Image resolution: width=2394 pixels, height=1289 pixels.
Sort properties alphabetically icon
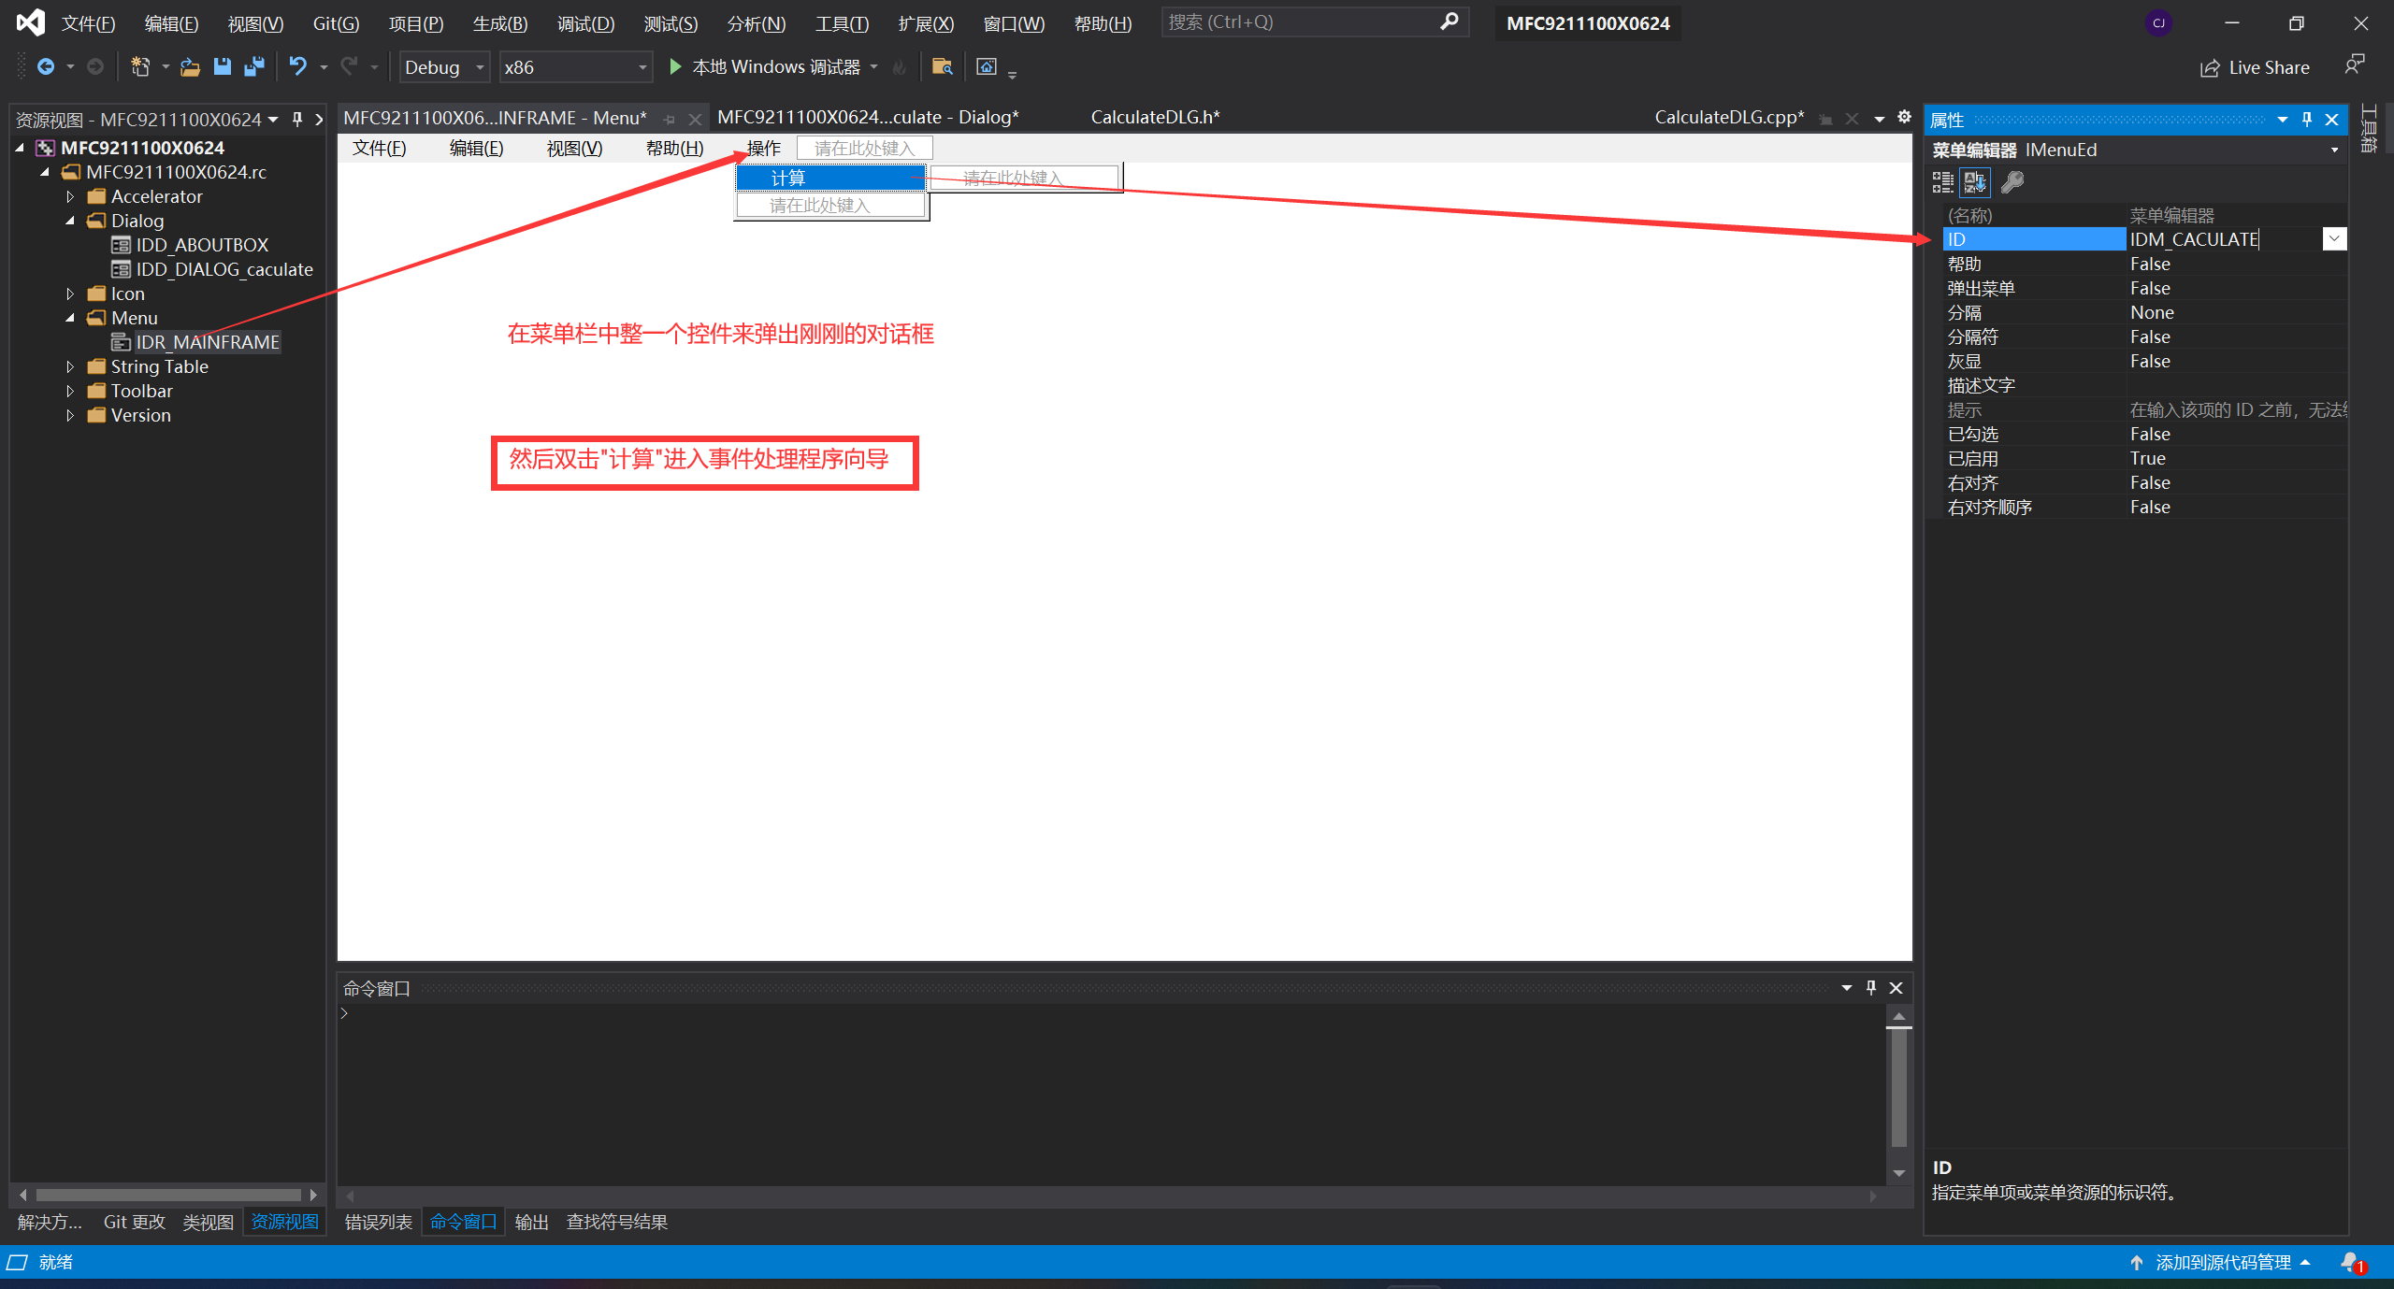coord(1976,182)
